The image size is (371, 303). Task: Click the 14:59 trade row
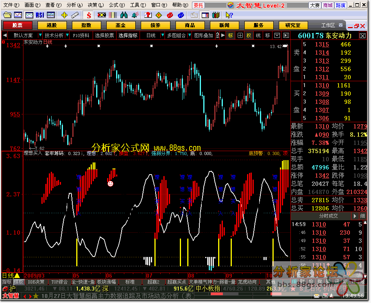[326, 224]
